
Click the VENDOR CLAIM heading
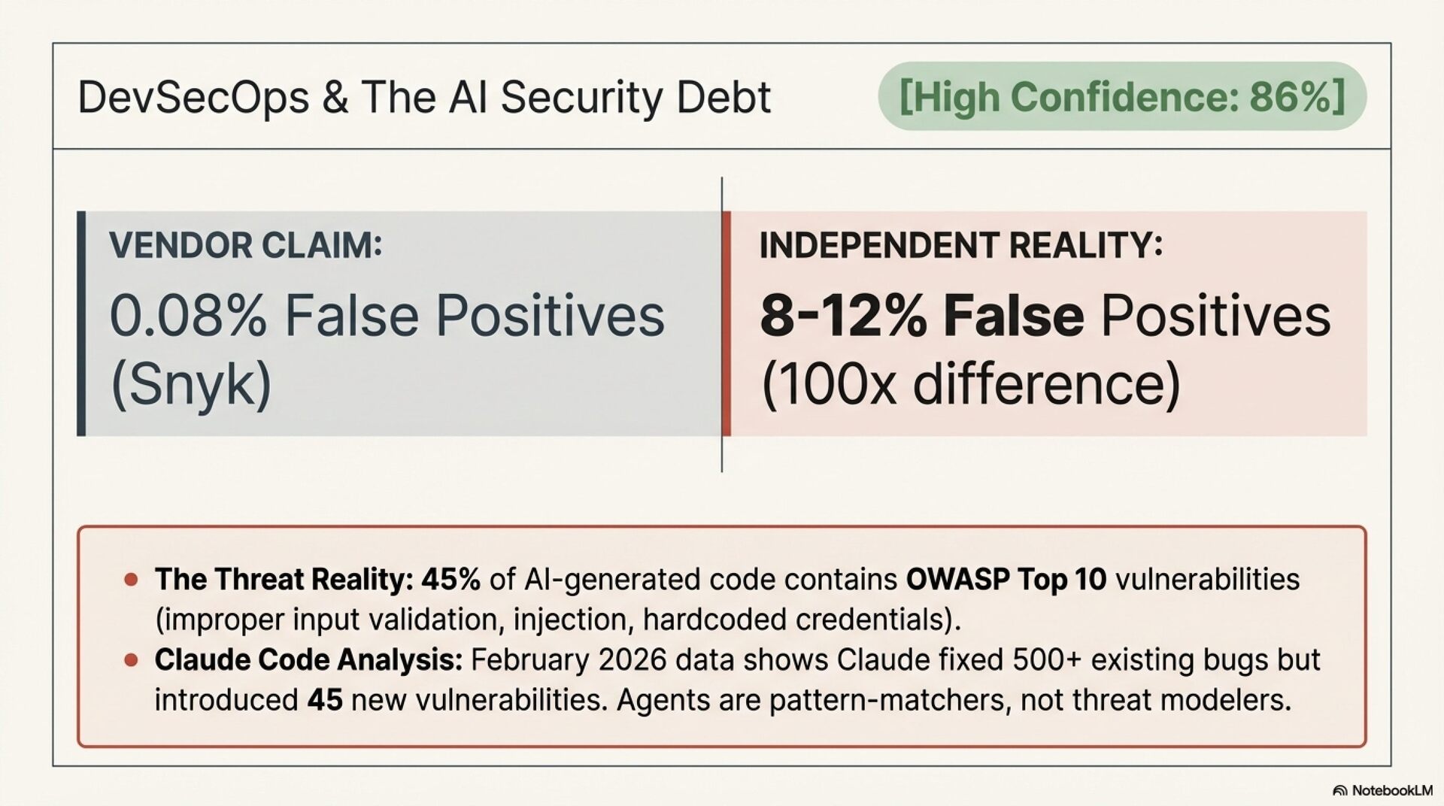pos(246,245)
